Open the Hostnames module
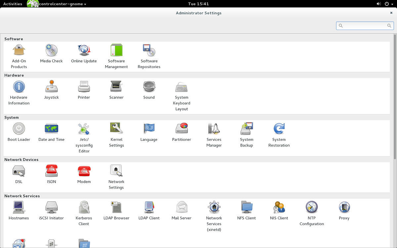Screen dimensions: 397x248 coord(19,211)
